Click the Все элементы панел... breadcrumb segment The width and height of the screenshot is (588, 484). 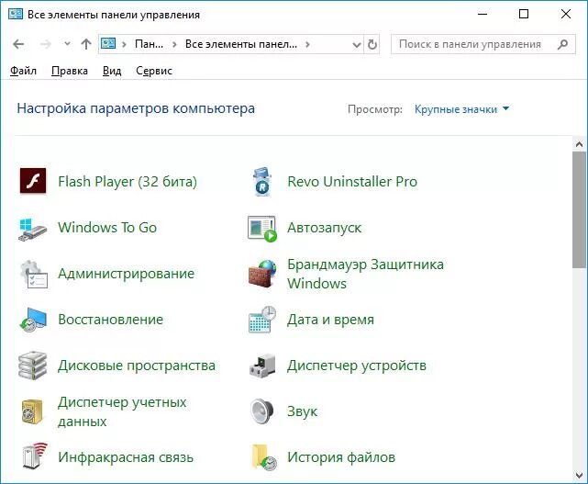(241, 44)
